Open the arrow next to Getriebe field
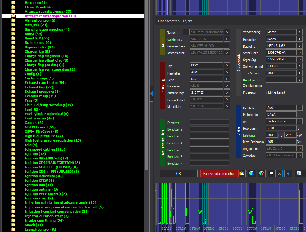This screenshot has width=306, height=232. (300, 155)
